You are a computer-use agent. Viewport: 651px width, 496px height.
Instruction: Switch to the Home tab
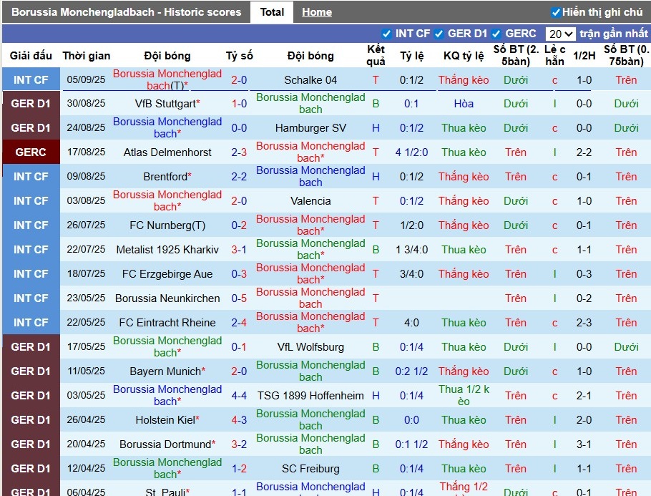pos(316,12)
